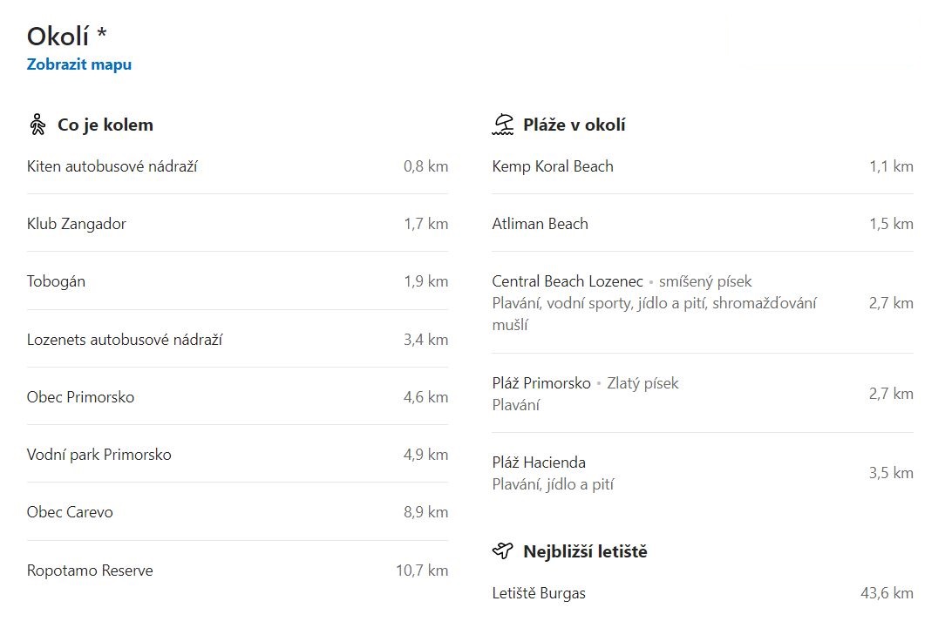Click the Ropotamo Reserve list item
Image resolution: width=945 pixels, height=628 pixels.
(x=237, y=571)
